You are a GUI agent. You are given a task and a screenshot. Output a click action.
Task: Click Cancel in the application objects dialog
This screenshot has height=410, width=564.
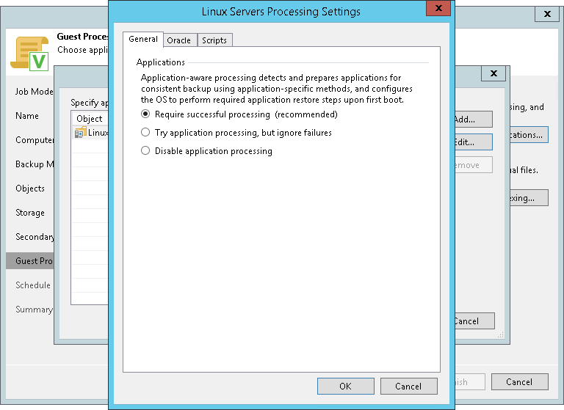pos(475,321)
